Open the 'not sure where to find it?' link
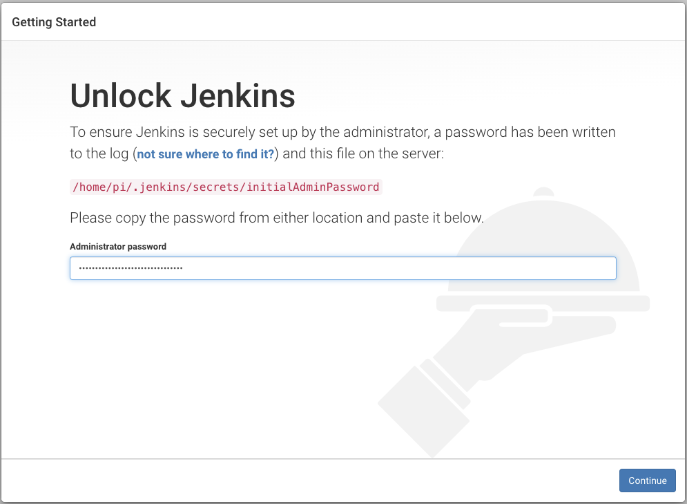The image size is (687, 504). [x=206, y=154]
